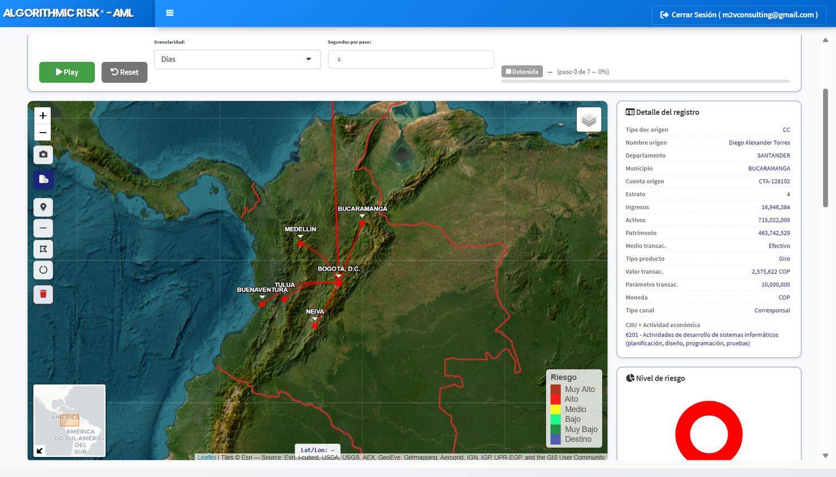Select the name Diego Alexander Torres

click(759, 143)
